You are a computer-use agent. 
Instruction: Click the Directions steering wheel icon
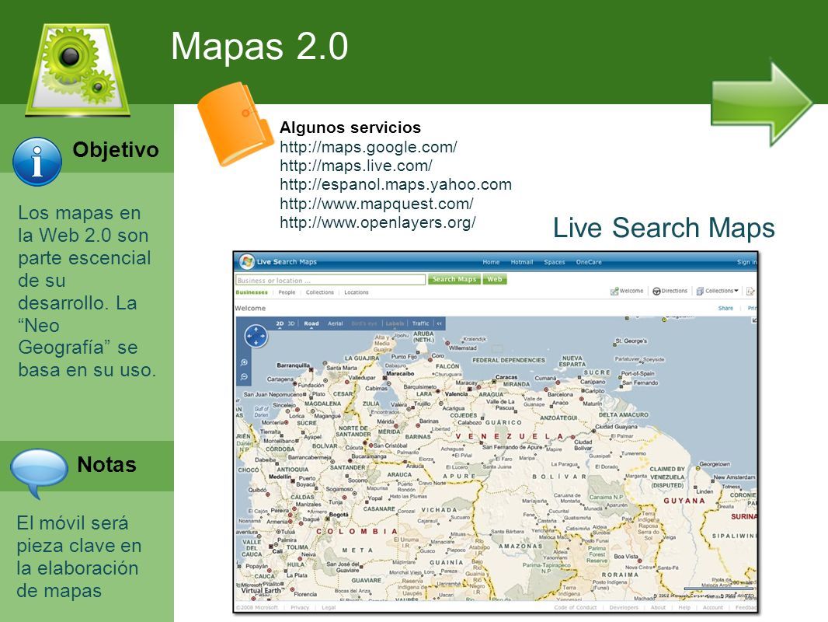click(656, 292)
